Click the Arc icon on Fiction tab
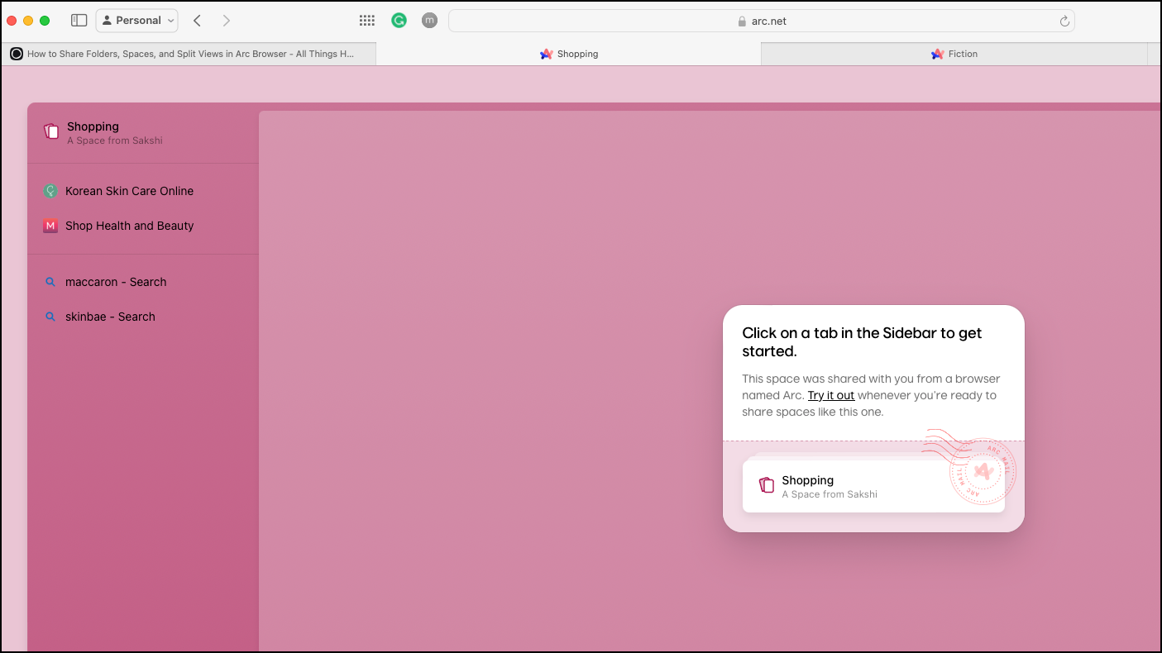The height and width of the screenshot is (653, 1162). 937,54
